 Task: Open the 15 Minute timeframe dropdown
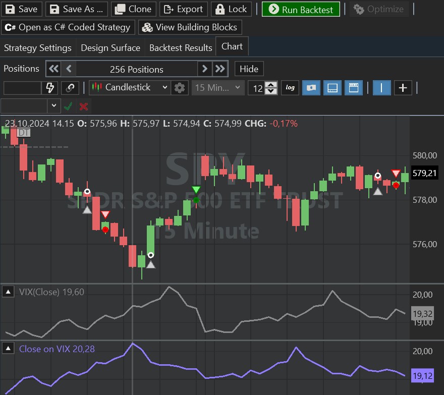tap(218, 88)
